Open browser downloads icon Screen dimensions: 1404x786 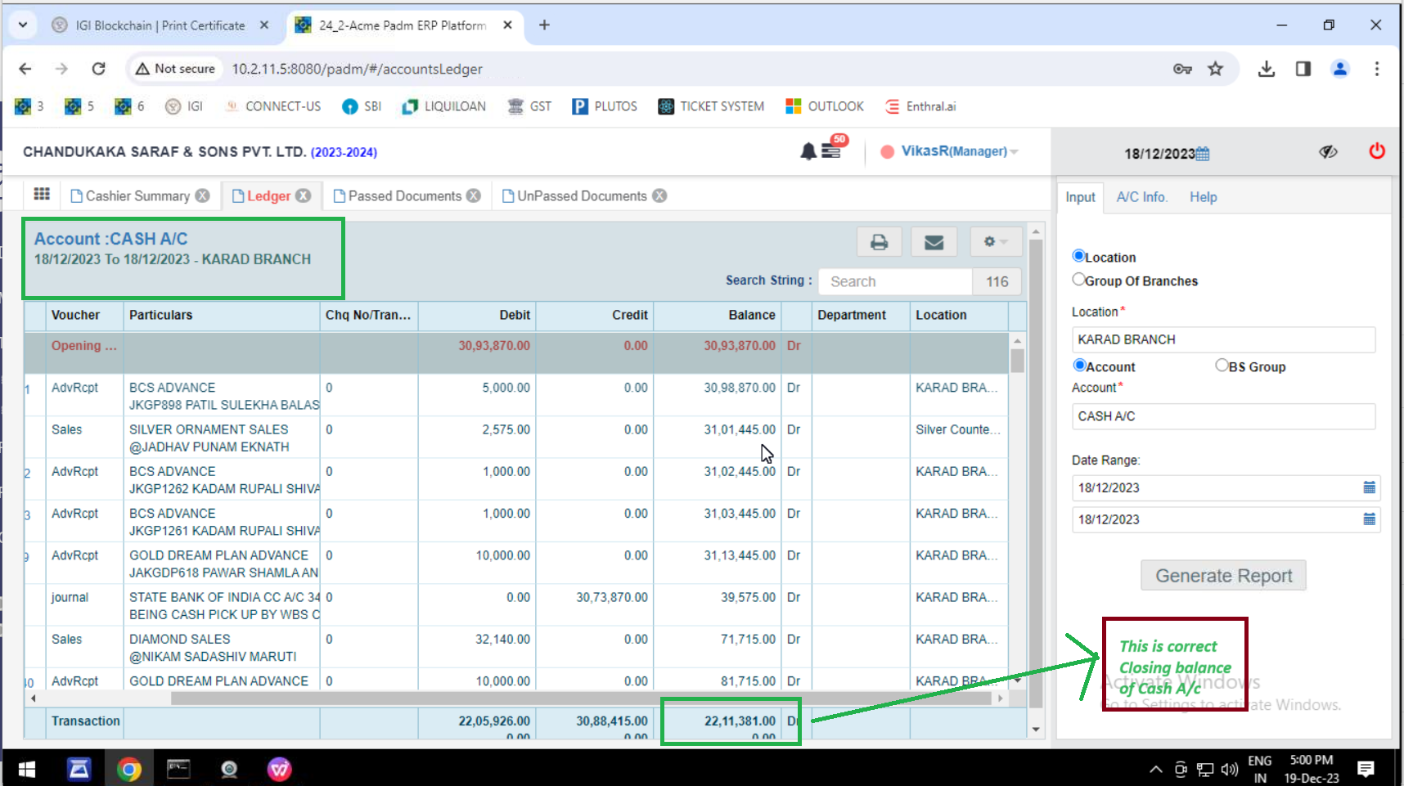point(1266,69)
